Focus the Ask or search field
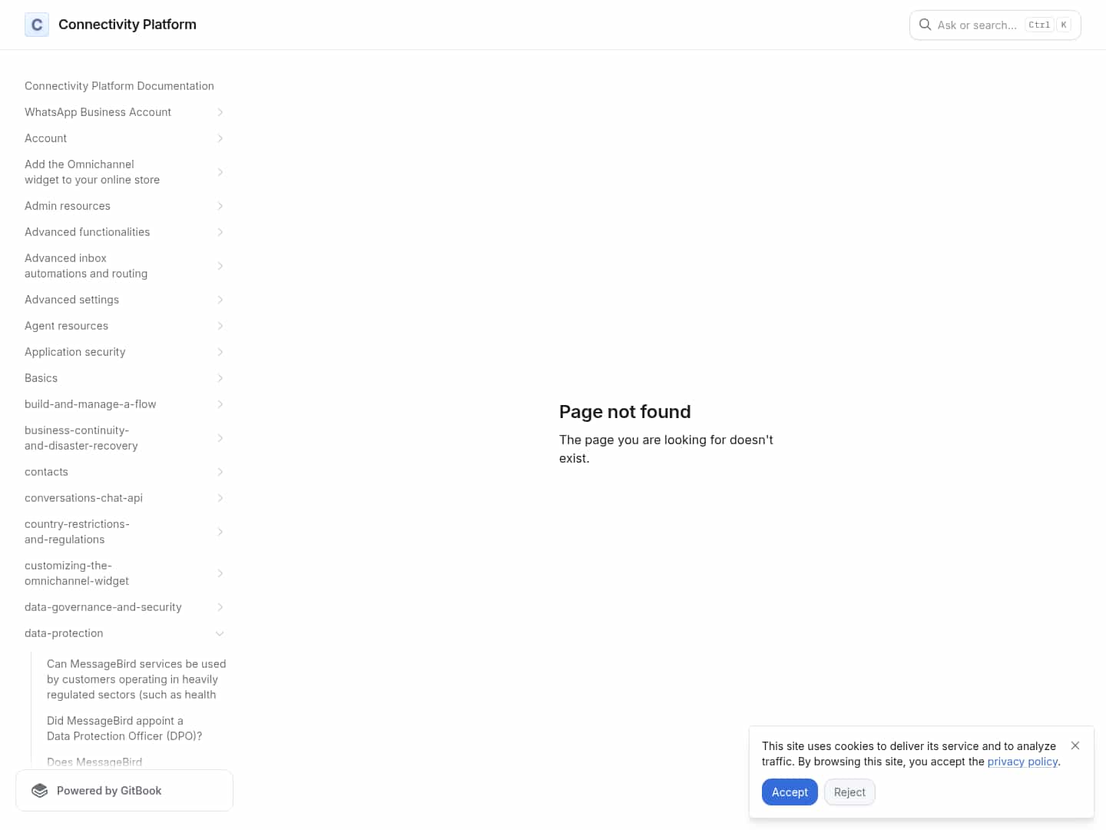This screenshot has width=1106, height=830. point(977,25)
